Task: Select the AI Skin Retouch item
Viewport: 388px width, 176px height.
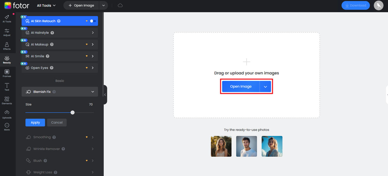Action: pos(60,21)
